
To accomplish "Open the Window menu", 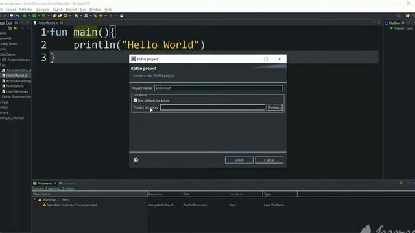I will point(95,10).
